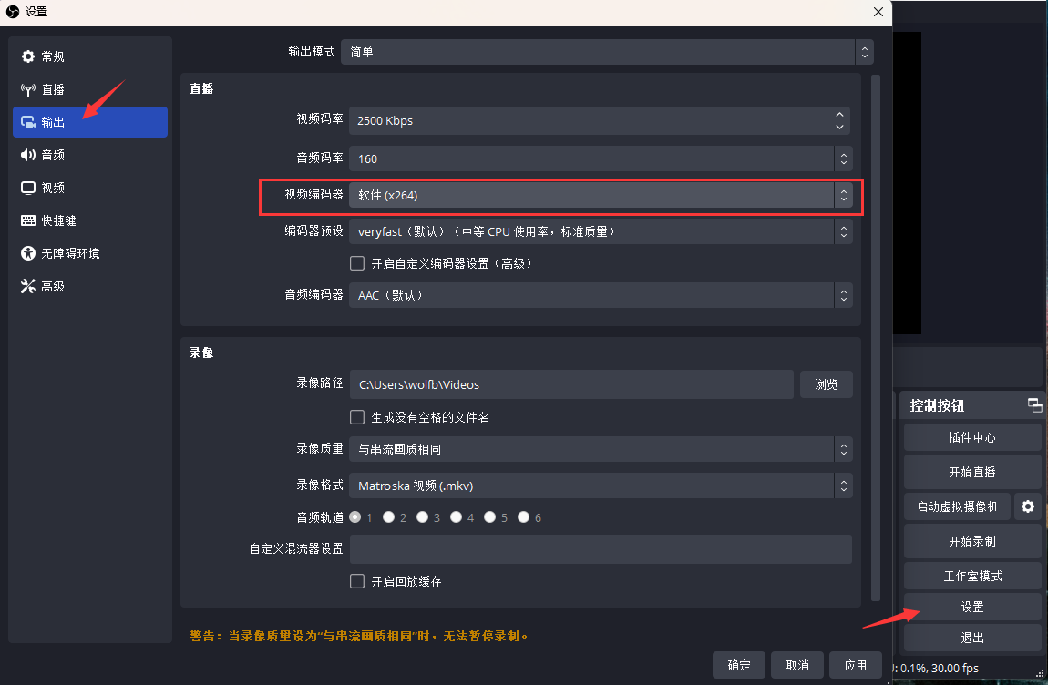This screenshot has height=685, width=1048.
Task: Select audio track 6 radio button
Action: click(523, 517)
